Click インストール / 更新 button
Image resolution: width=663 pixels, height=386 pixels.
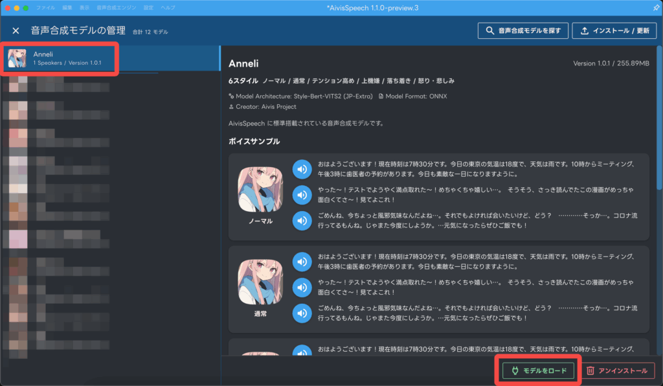click(614, 30)
